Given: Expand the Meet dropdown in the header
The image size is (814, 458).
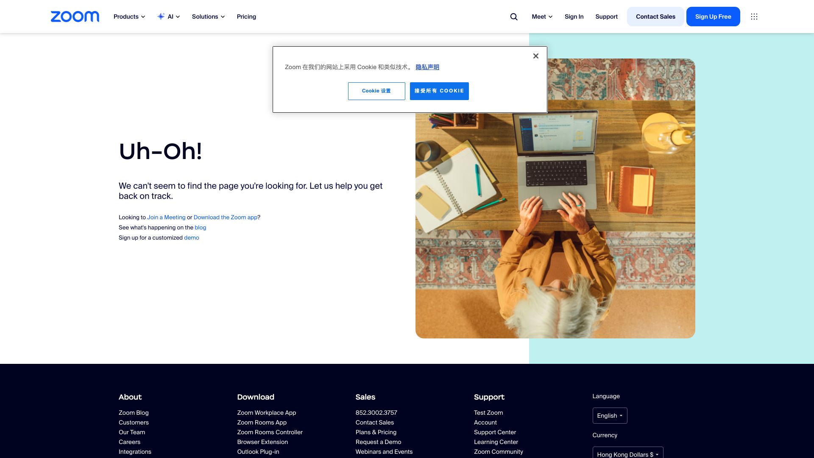Looking at the screenshot, I should coord(542,17).
